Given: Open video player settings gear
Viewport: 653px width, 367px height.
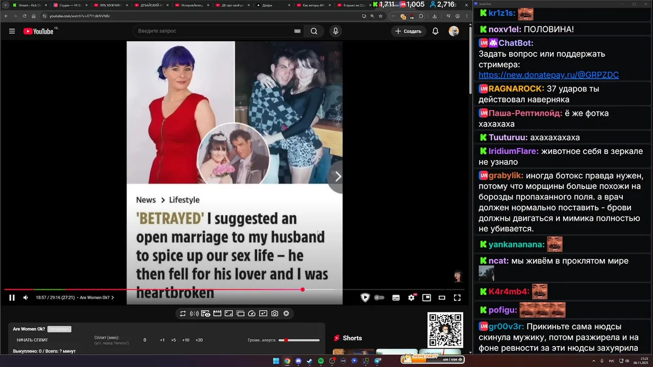Looking at the screenshot, I should click(411, 298).
